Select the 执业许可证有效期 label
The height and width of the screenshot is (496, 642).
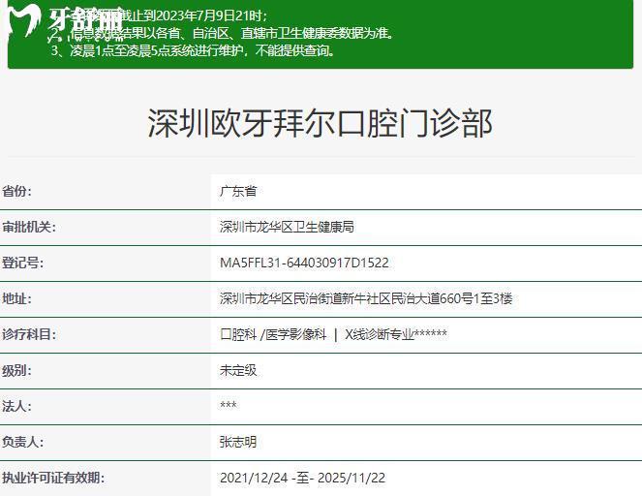pos(53,478)
